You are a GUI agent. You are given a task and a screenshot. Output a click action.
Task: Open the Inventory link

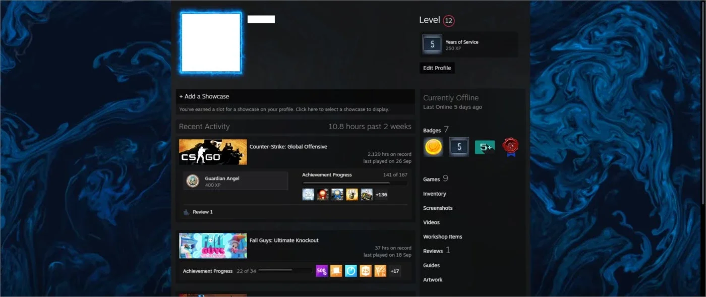point(434,194)
